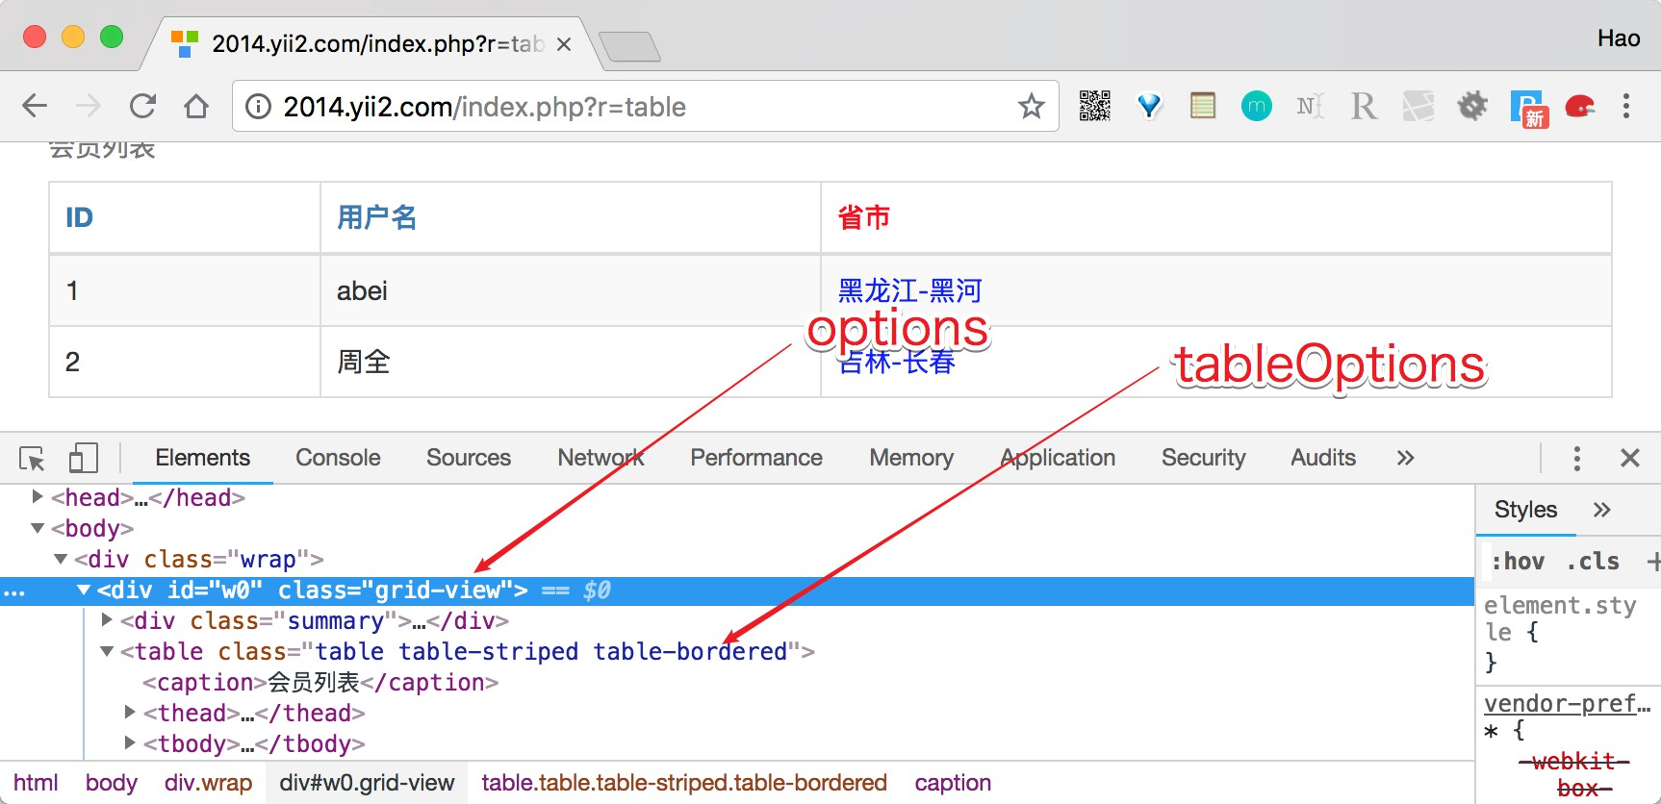Select html in the breadcrumb bar

tap(36, 783)
